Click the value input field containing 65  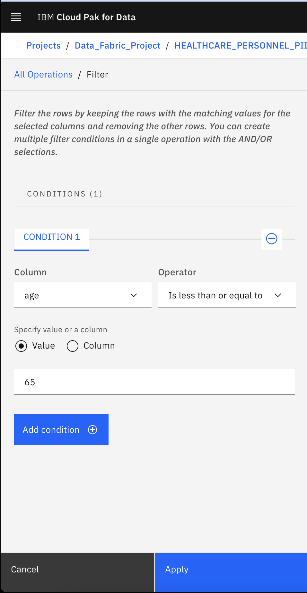coord(154,382)
